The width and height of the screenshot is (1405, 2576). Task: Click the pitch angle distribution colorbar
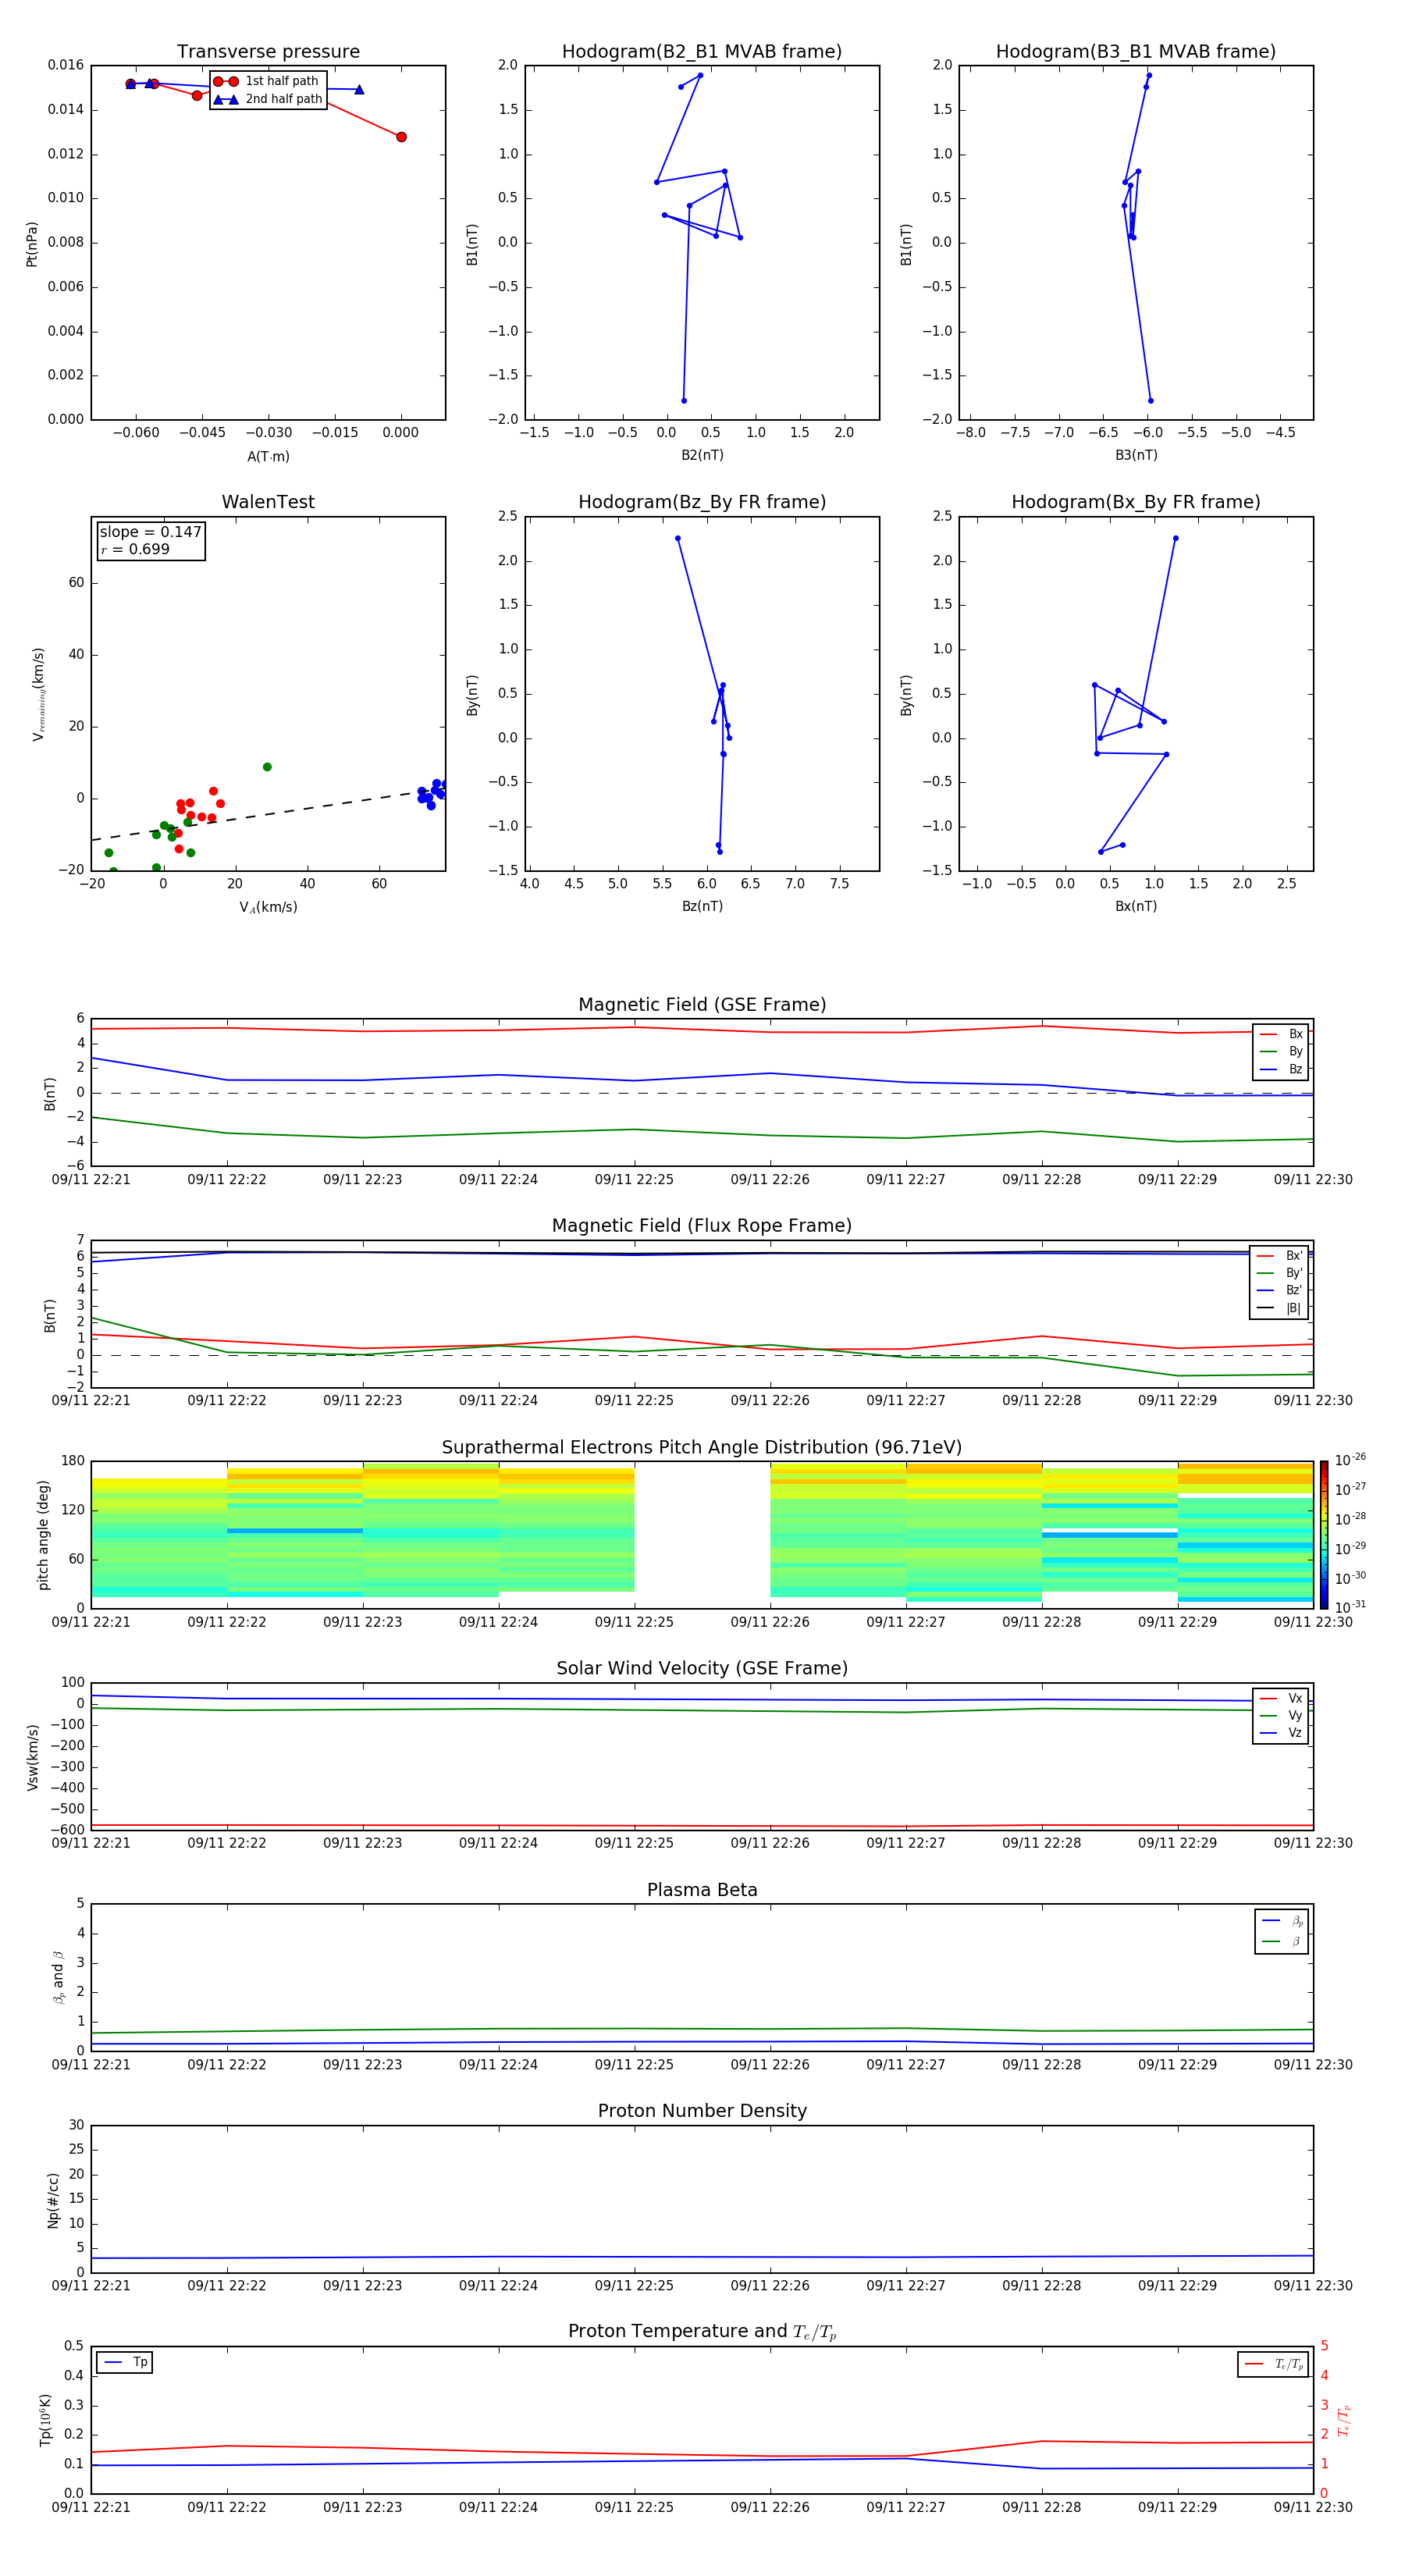coord(1324,1535)
